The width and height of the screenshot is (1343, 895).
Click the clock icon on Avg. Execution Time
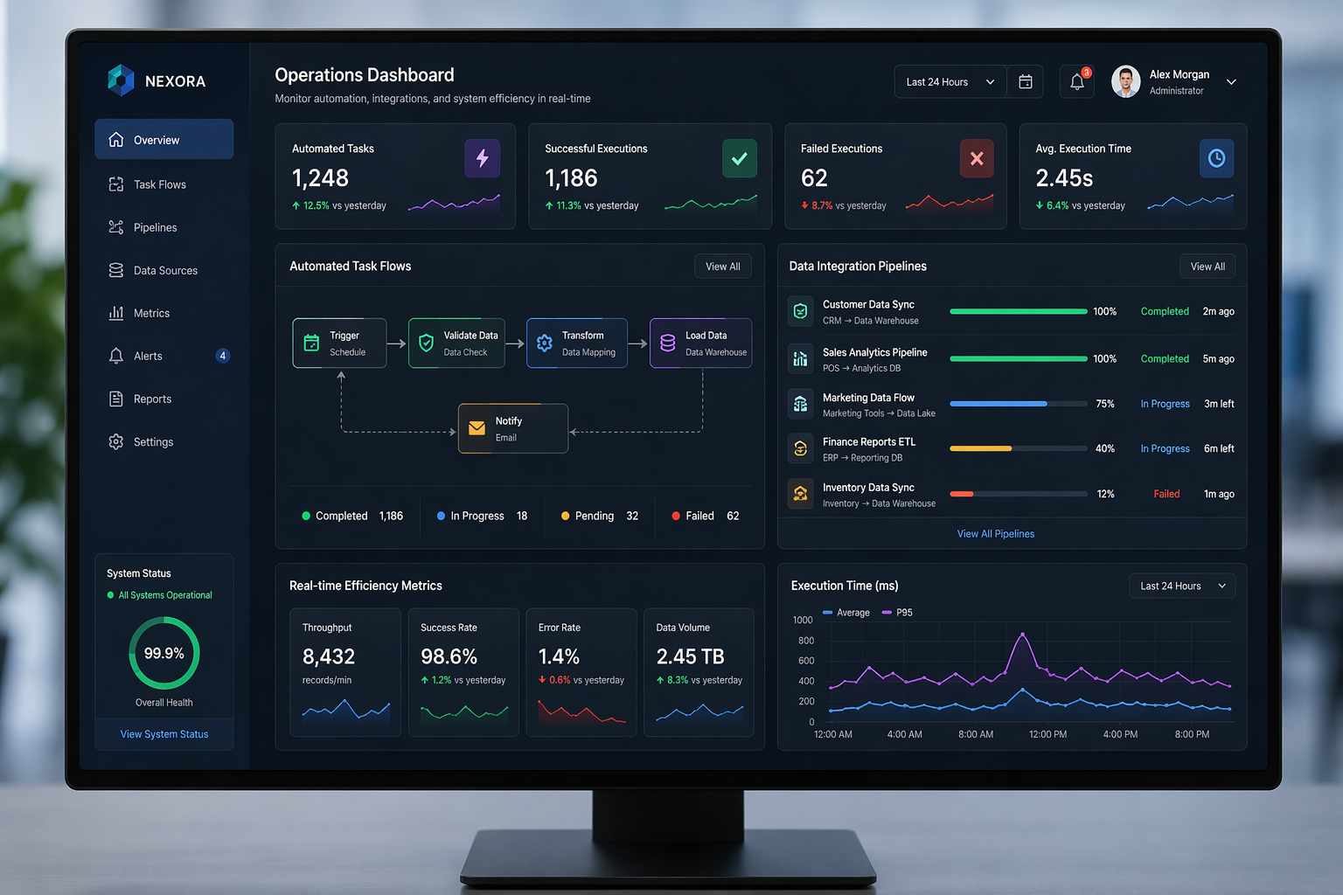point(1216,158)
